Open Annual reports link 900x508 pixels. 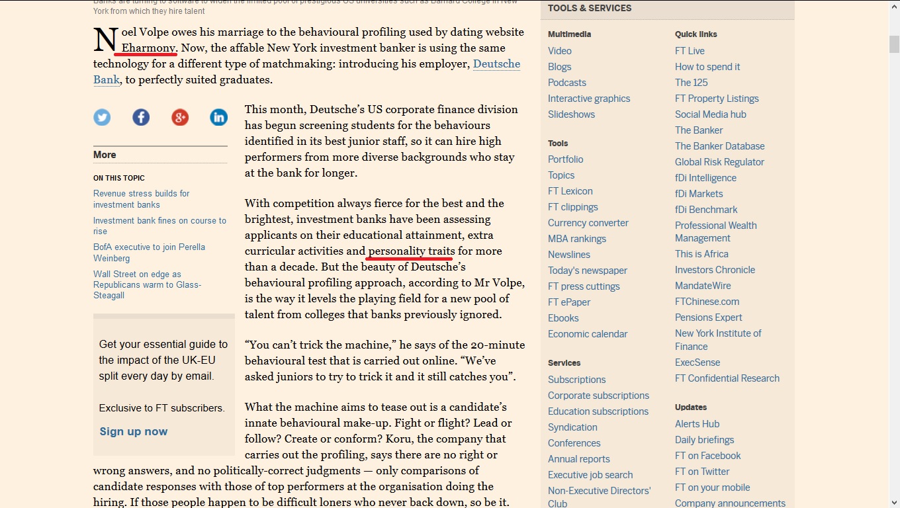(x=579, y=459)
